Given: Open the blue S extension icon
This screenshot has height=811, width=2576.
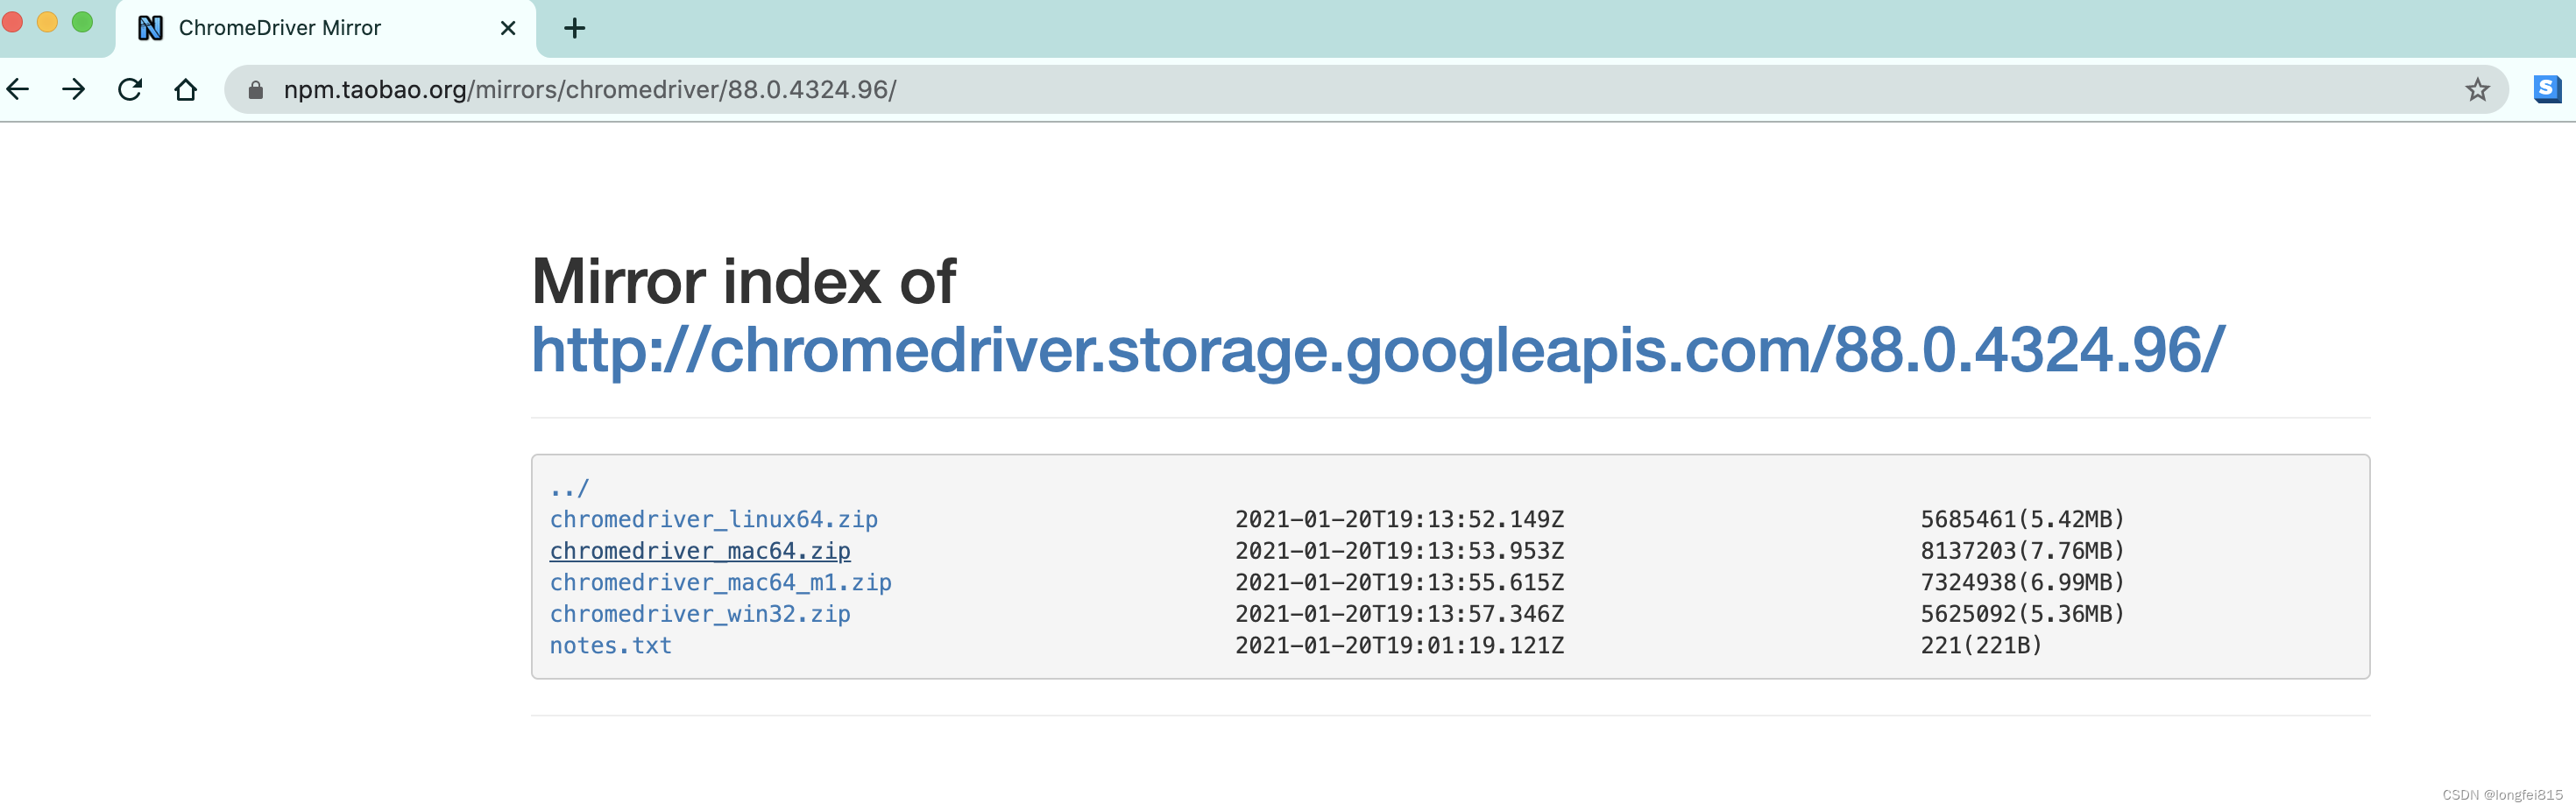Looking at the screenshot, I should (x=2547, y=89).
